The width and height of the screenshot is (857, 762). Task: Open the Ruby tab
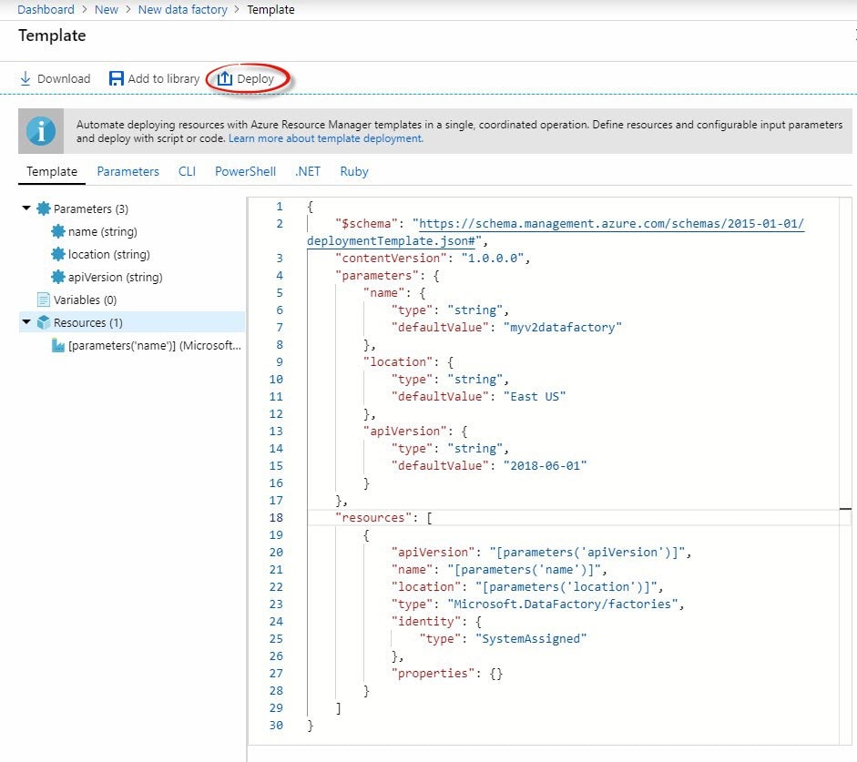tap(354, 171)
